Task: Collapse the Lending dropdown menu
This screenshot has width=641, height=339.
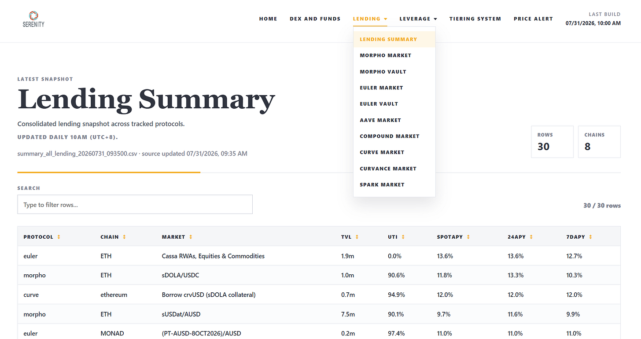Action: pyautogui.click(x=370, y=19)
